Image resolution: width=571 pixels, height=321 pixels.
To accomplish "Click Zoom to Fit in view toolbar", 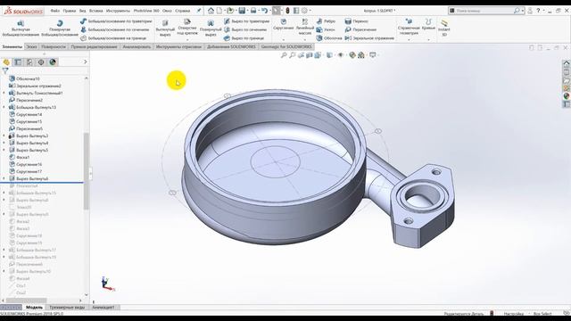I will [284, 55].
